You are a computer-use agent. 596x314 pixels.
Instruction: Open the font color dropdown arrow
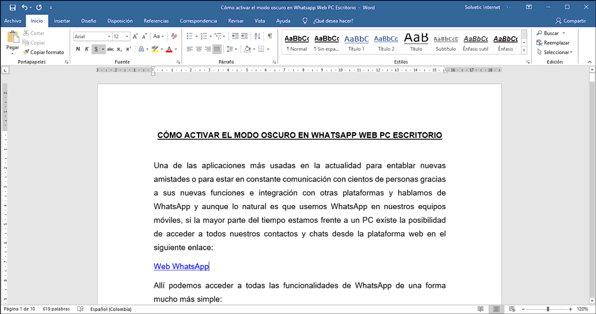176,49
